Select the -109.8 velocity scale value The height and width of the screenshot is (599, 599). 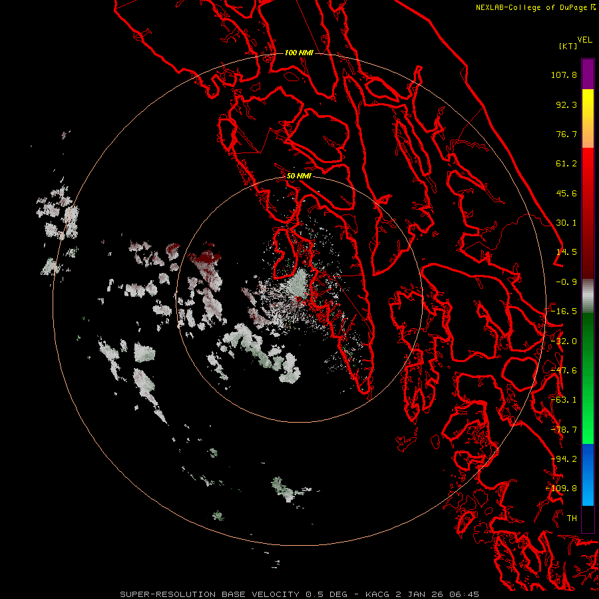pyautogui.click(x=562, y=489)
